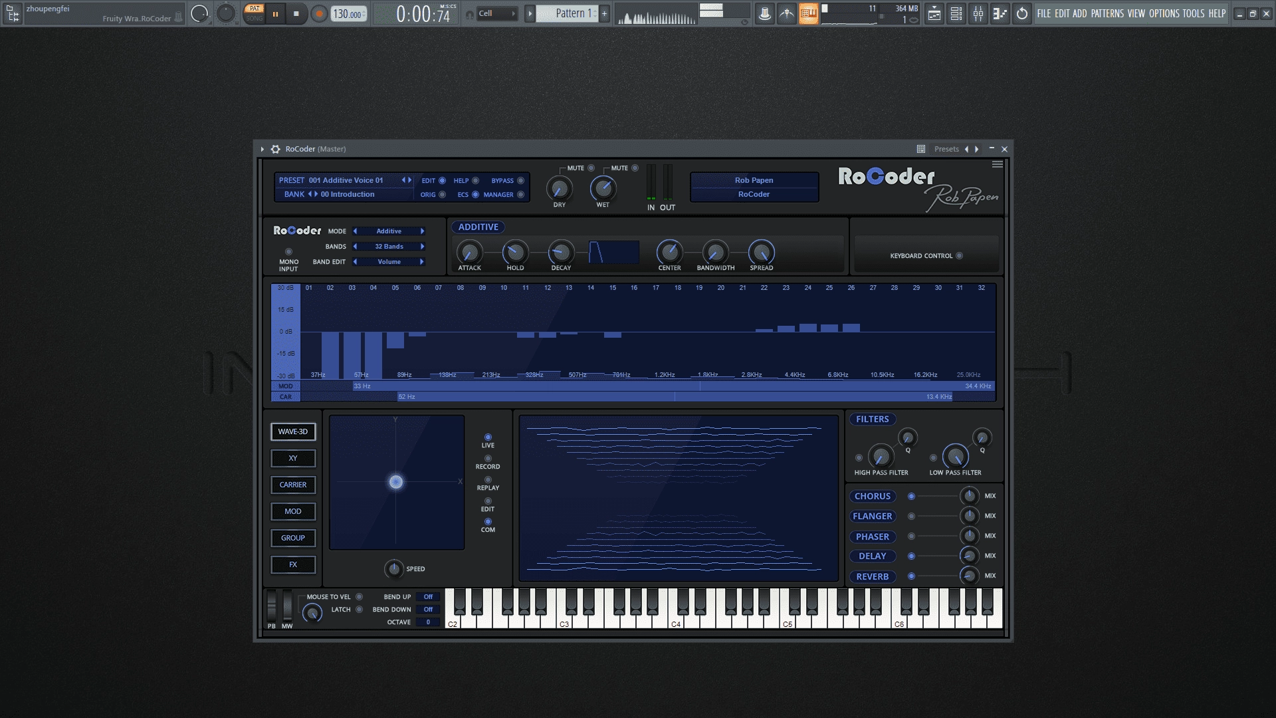1276x718 pixels.
Task: Open the VIEW menu
Action: (x=1136, y=13)
